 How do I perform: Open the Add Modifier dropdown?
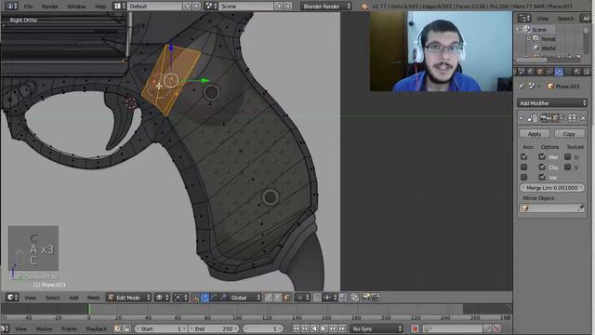point(551,103)
